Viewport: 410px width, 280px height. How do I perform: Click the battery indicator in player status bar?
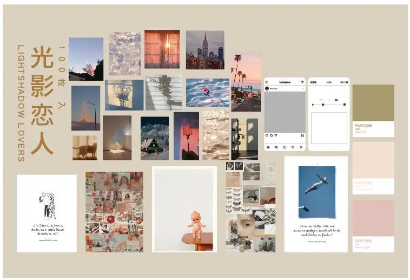click(x=347, y=82)
